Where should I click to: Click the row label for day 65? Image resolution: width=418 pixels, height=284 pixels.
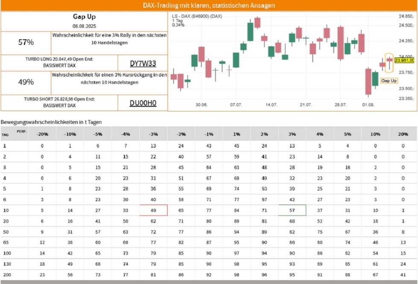[6, 243]
